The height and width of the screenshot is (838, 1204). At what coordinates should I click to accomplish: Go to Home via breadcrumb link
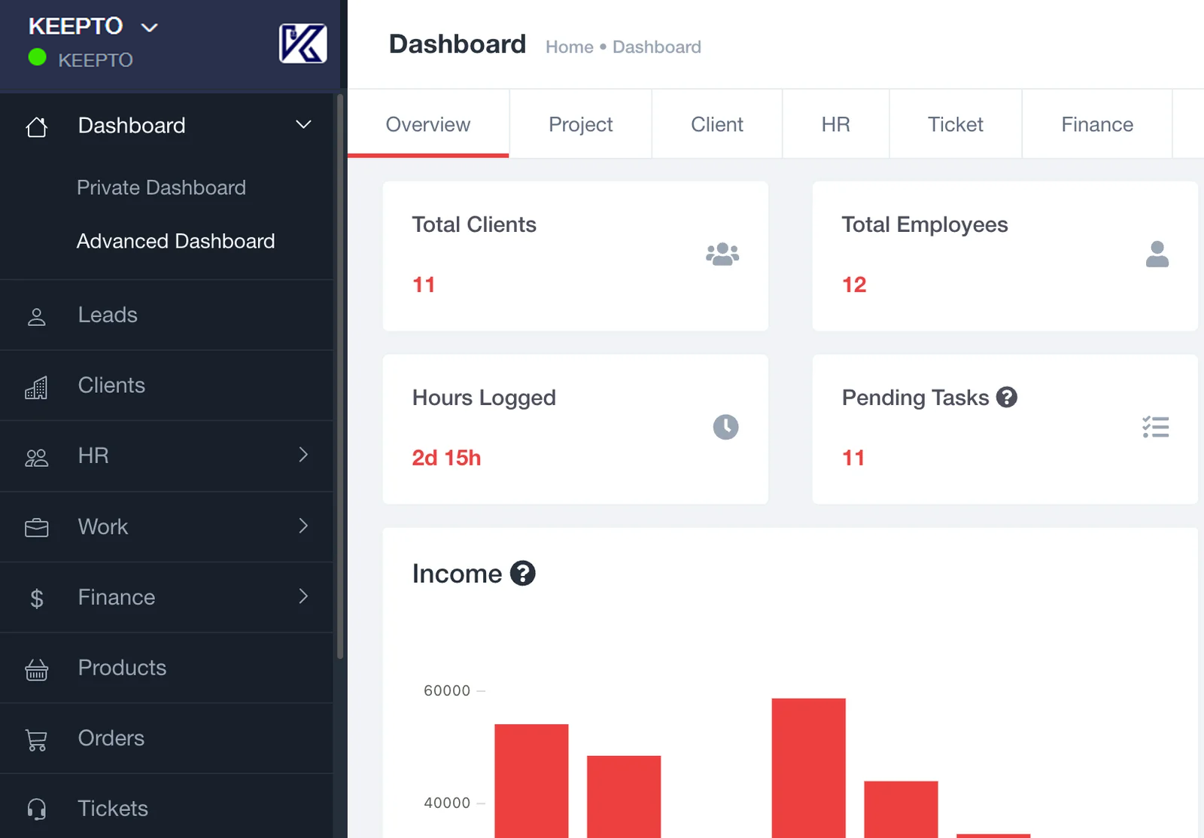tap(569, 47)
